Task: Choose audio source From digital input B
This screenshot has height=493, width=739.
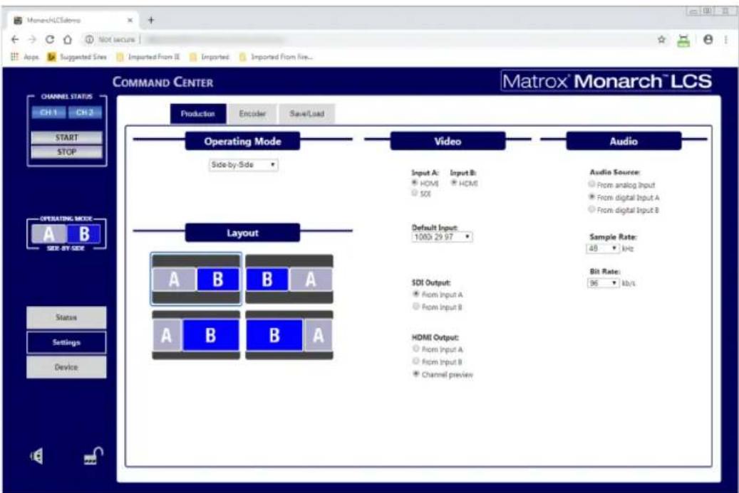Action: point(591,209)
